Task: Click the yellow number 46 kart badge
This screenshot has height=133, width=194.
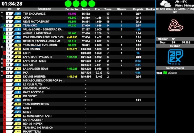Action: pos(18,26)
